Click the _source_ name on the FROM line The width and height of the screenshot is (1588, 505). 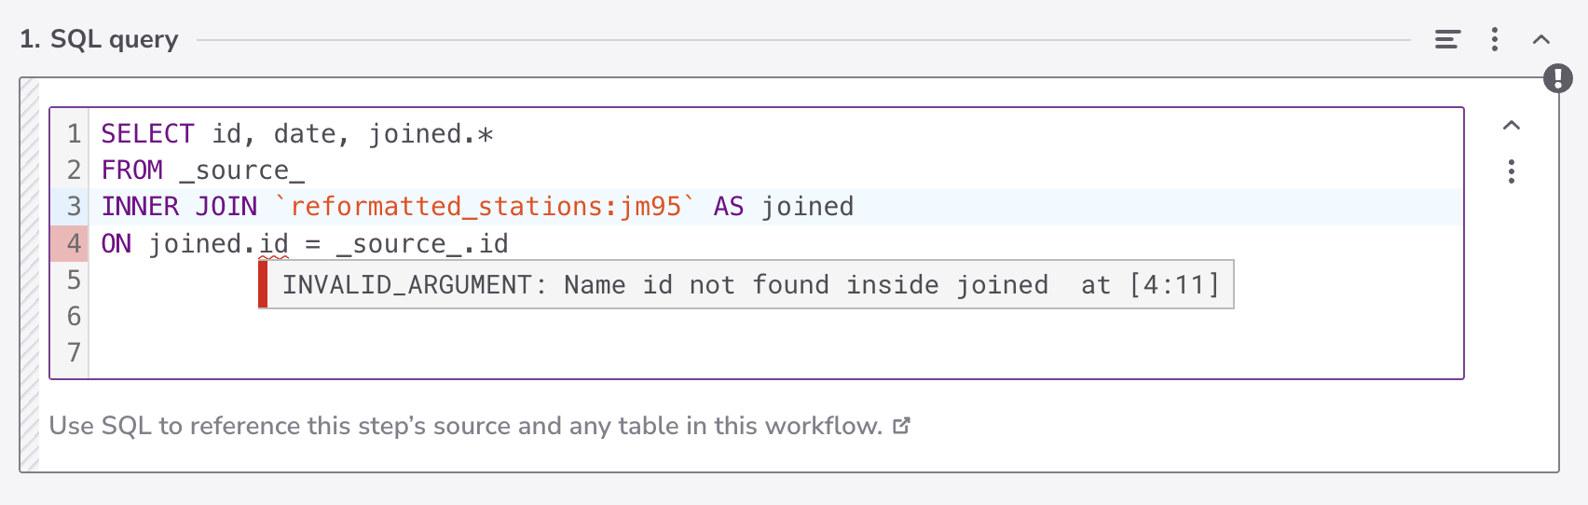pos(242,171)
